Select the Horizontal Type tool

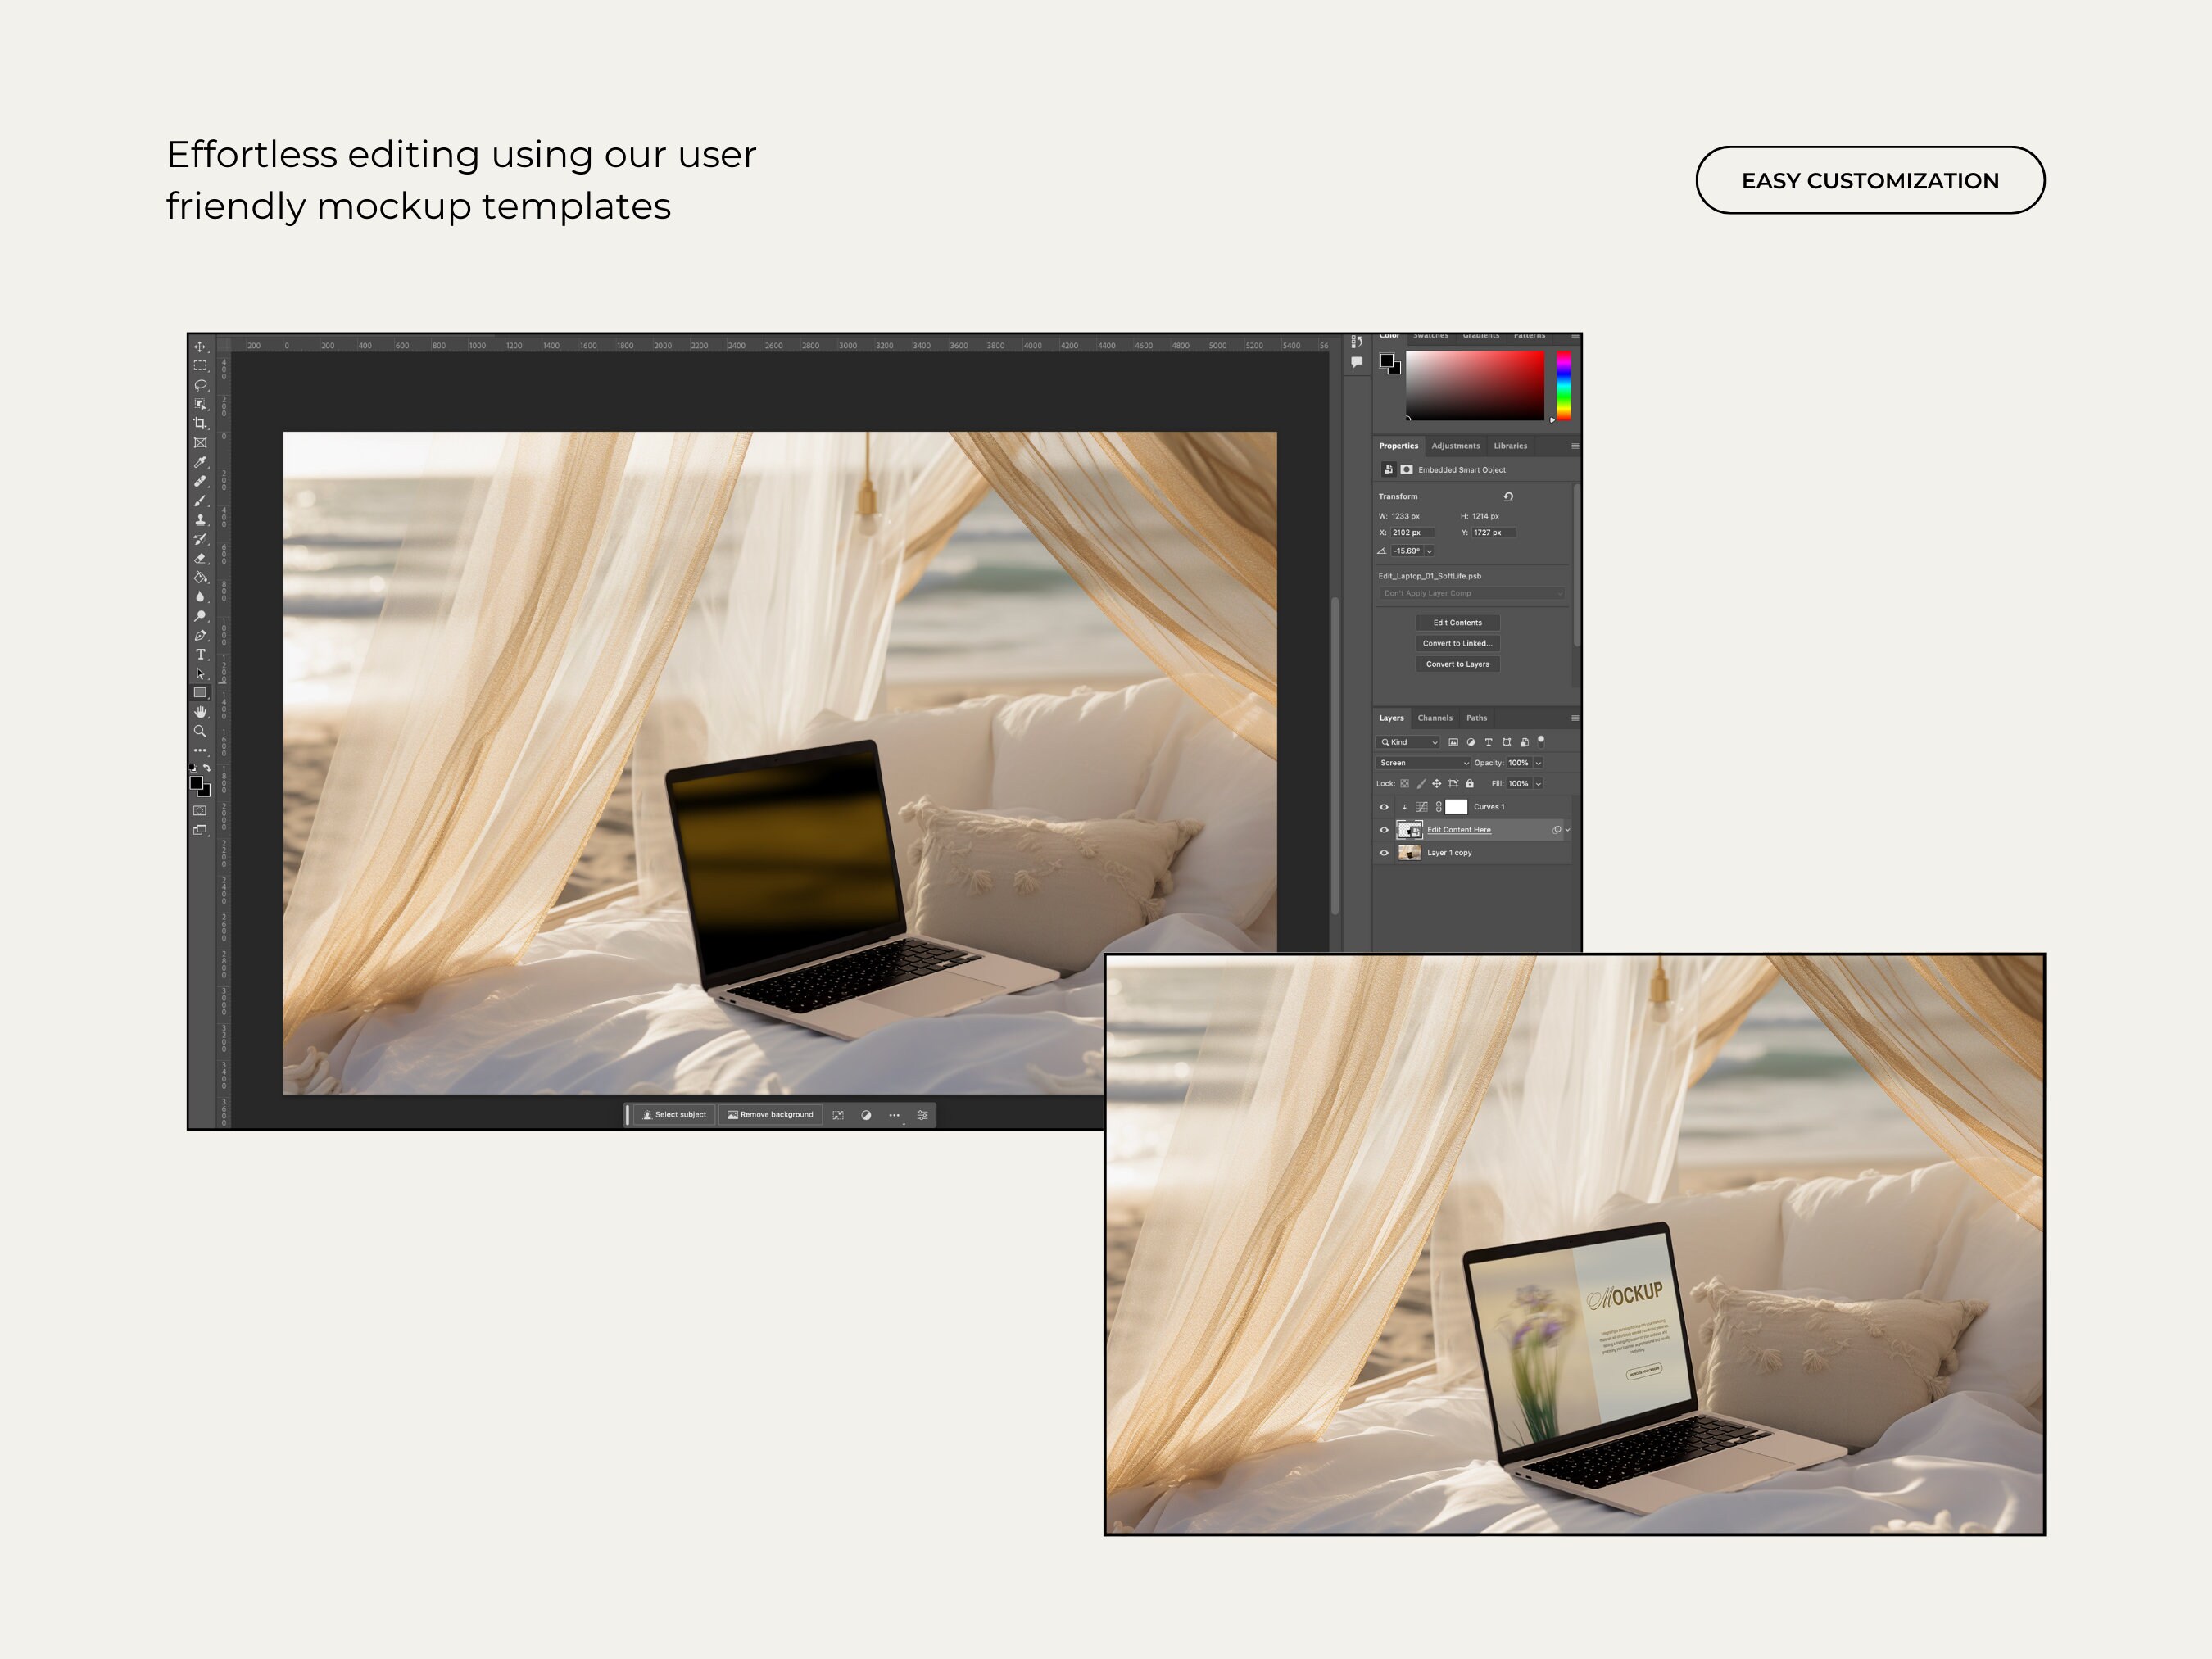click(x=200, y=654)
